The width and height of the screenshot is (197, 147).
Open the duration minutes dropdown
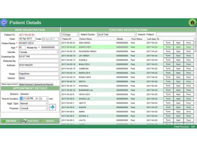(47, 99)
